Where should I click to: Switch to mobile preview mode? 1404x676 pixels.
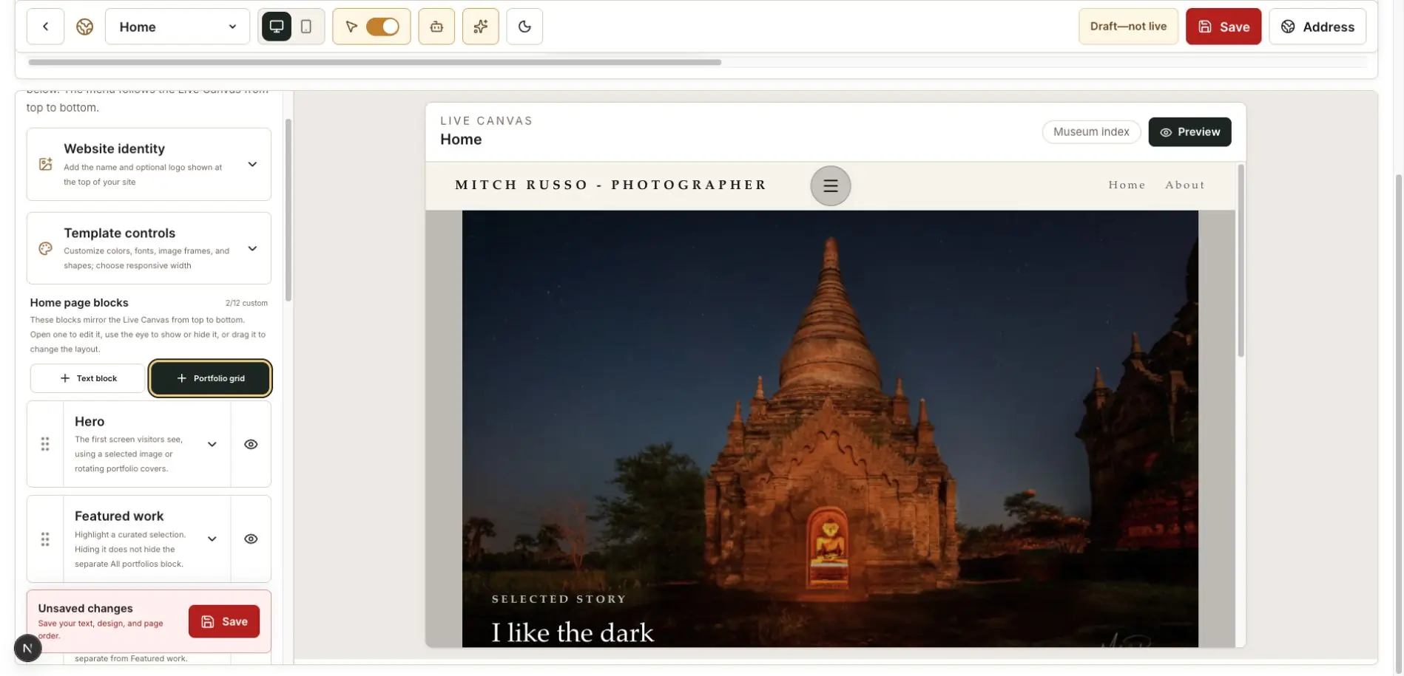coord(306,27)
